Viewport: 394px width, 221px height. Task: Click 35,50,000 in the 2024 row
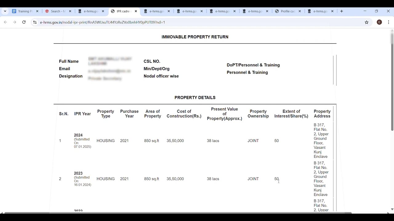point(175,141)
